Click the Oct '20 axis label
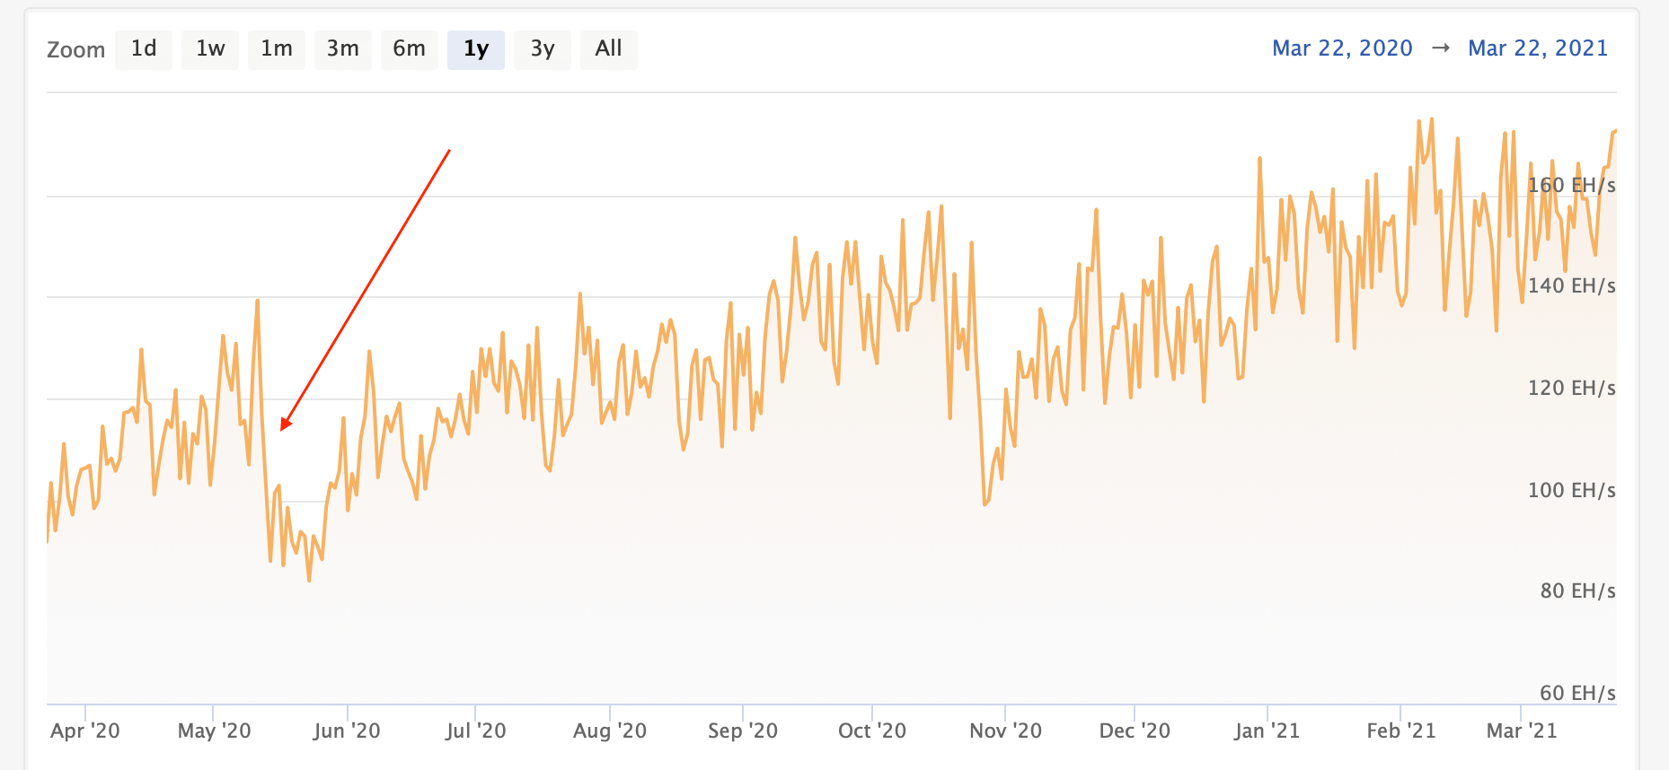1669x770 pixels. coord(872,731)
